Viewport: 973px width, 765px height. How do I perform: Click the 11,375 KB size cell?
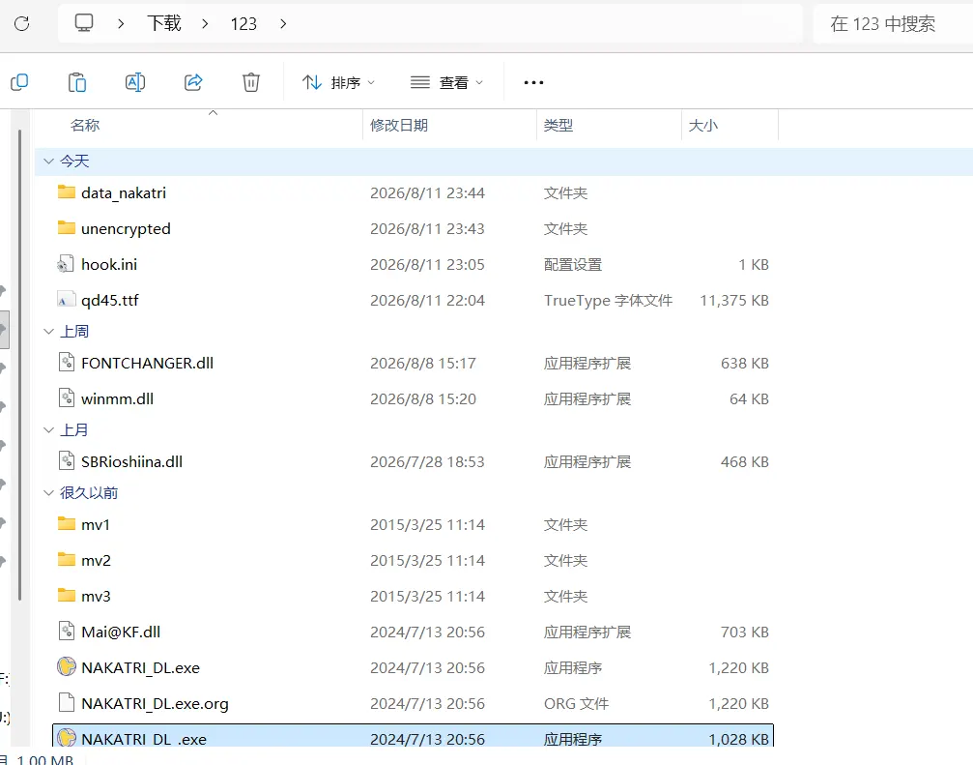[734, 301]
